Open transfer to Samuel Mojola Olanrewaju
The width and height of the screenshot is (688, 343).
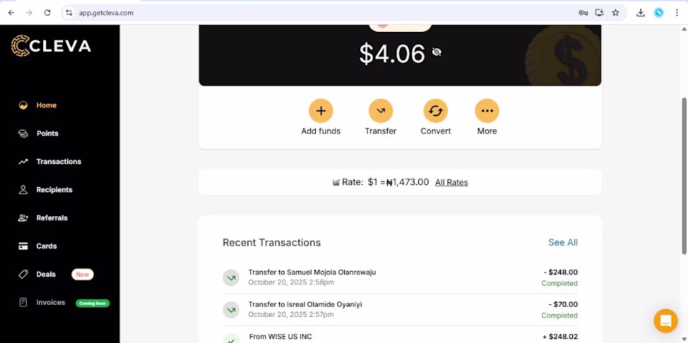tap(400, 278)
